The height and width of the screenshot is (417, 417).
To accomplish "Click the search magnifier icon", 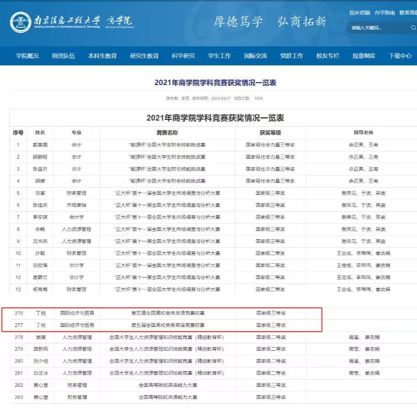I will point(413,28).
